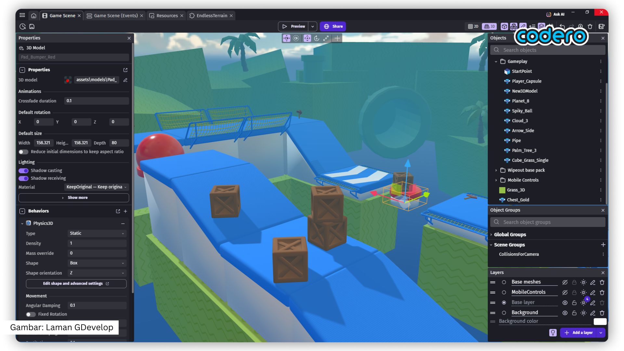Hide the Base layer with eye icon
The height and width of the screenshot is (351, 624).
(565, 303)
